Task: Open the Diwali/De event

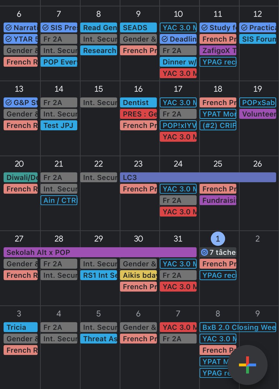Action: point(20,177)
